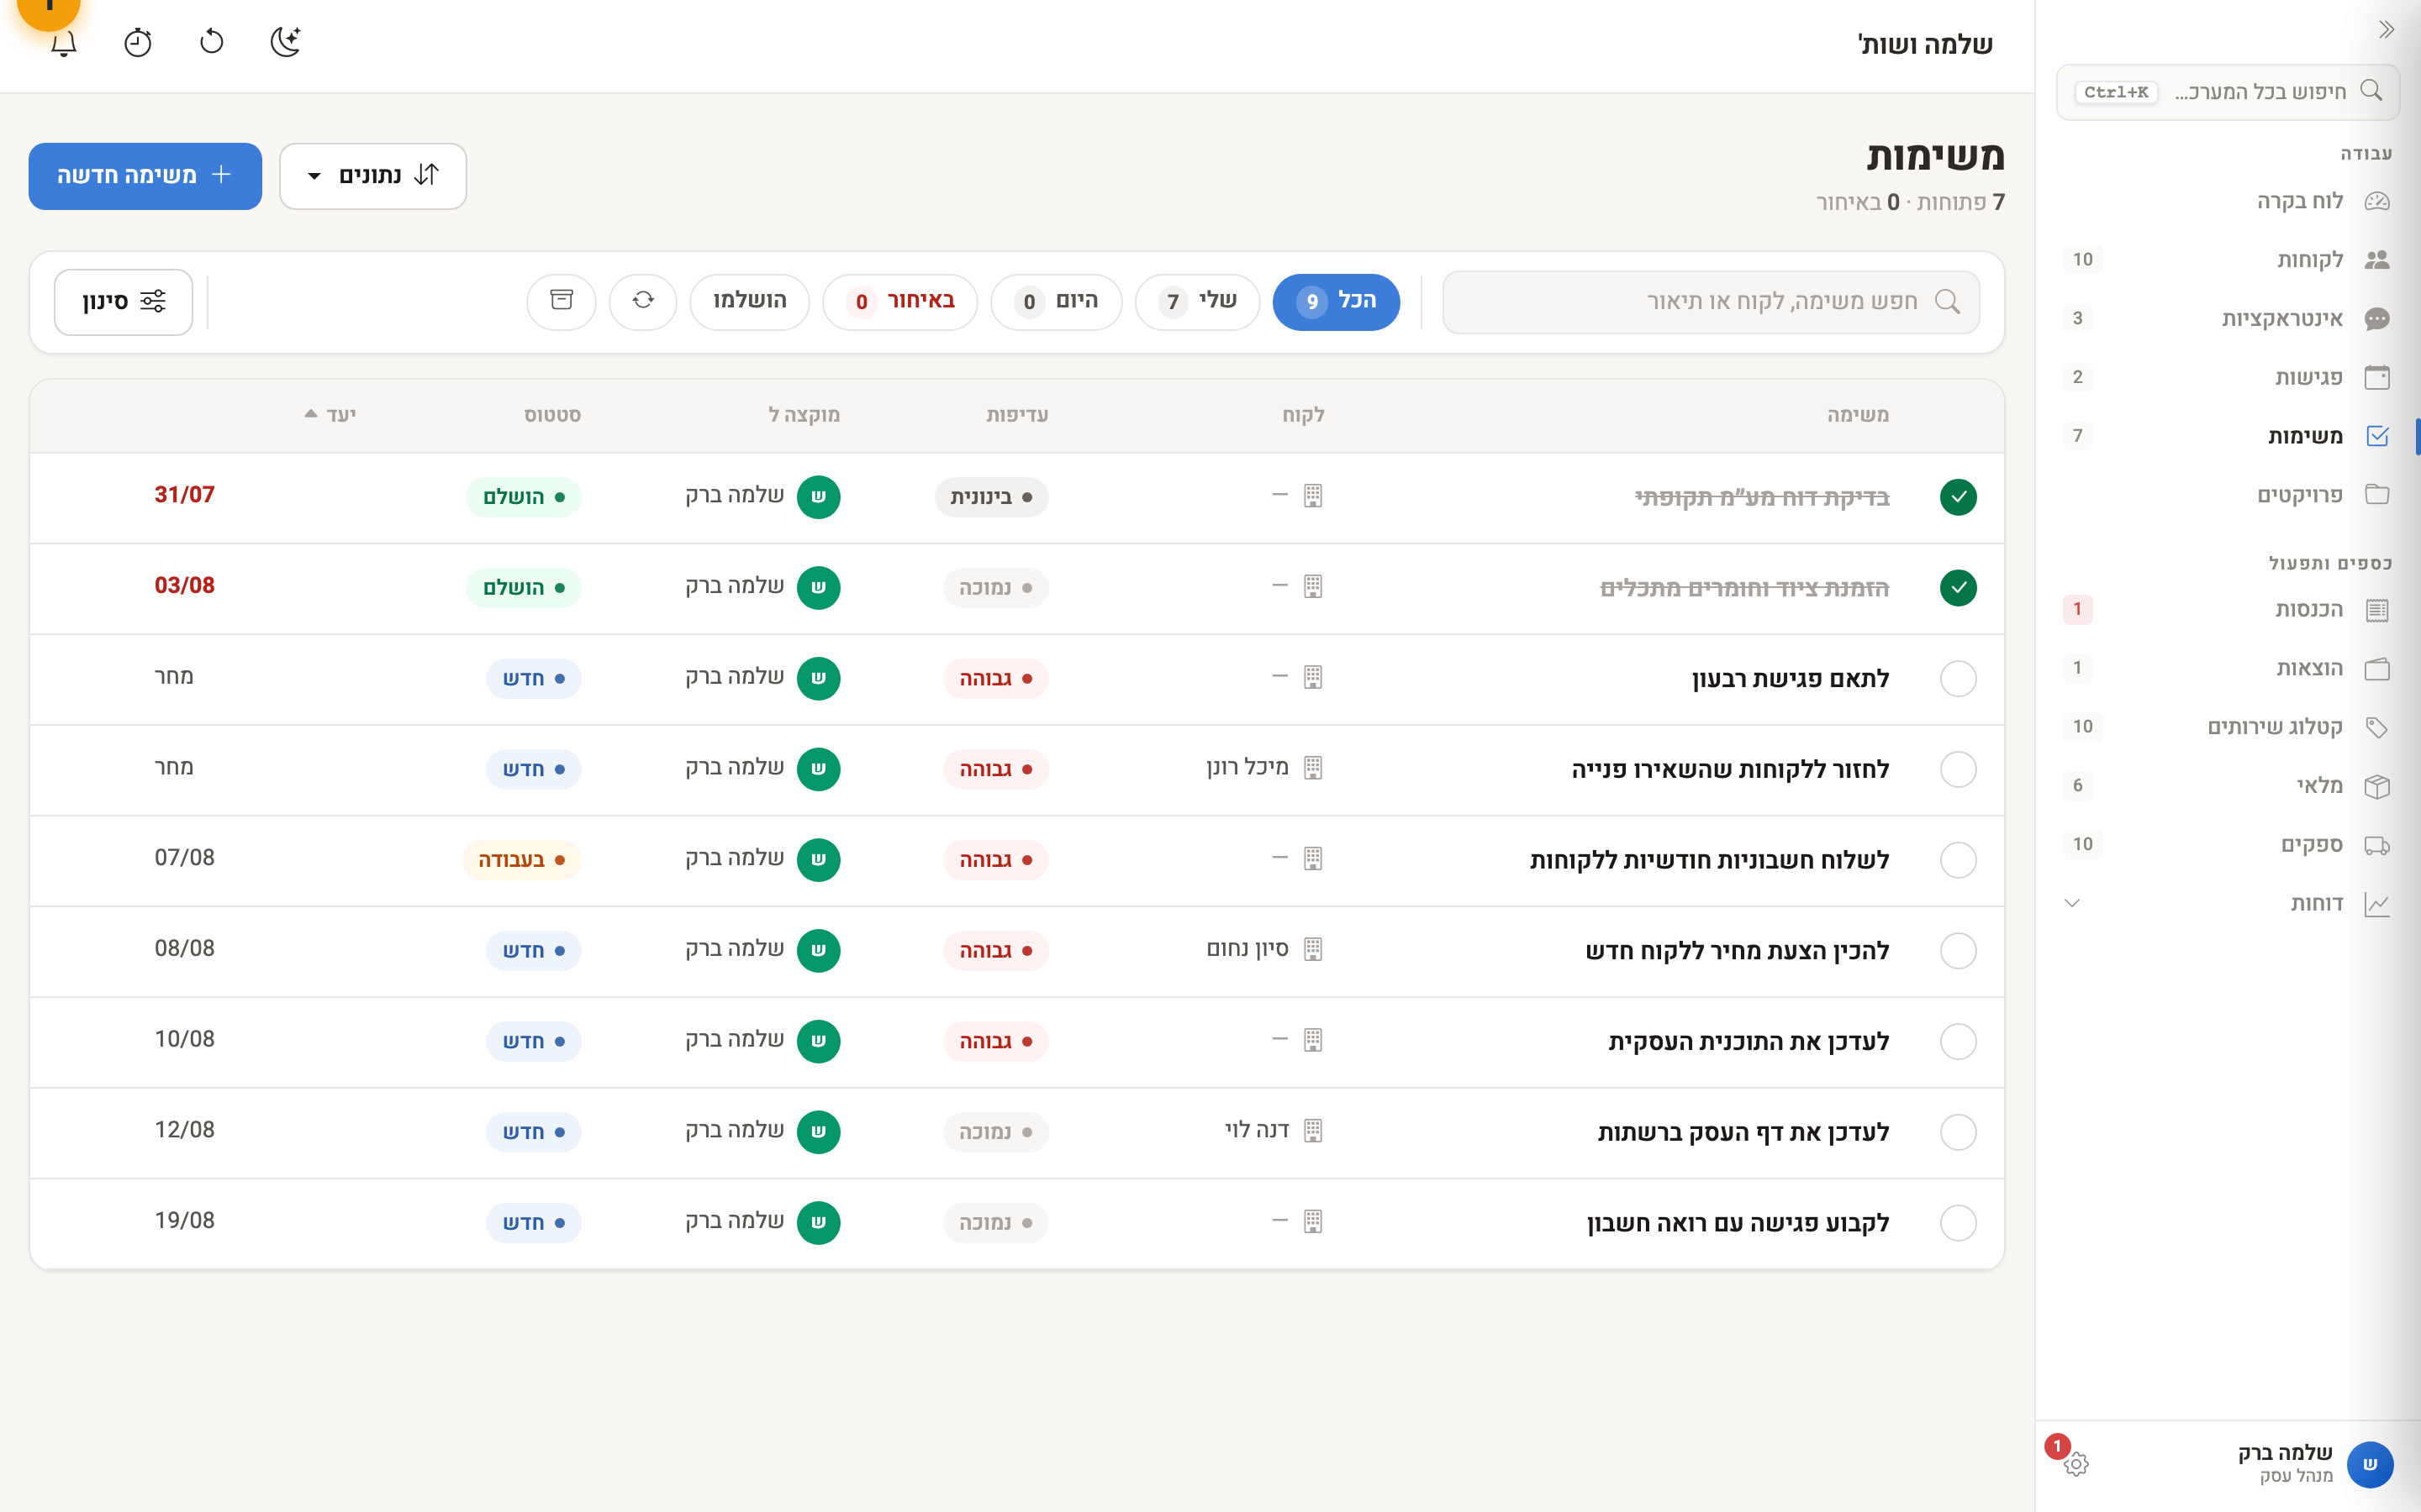Create a task with משימה חדשה button

coord(145,176)
